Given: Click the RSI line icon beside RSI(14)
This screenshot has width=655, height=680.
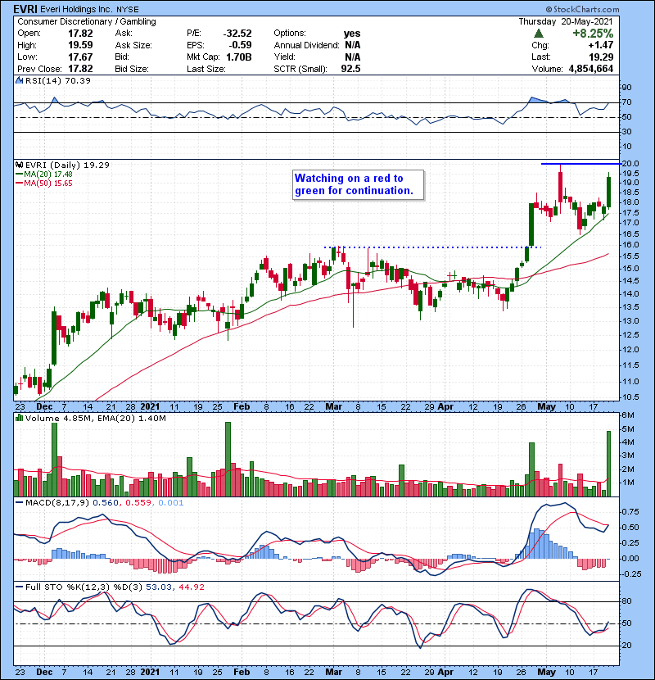Looking at the screenshot, I should click(19, 80).
